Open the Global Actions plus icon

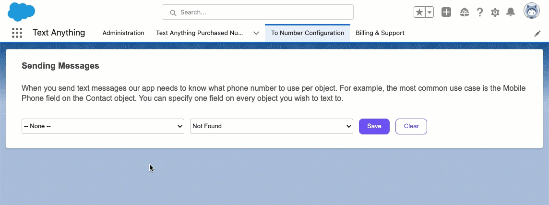click(x=446, y=12)
